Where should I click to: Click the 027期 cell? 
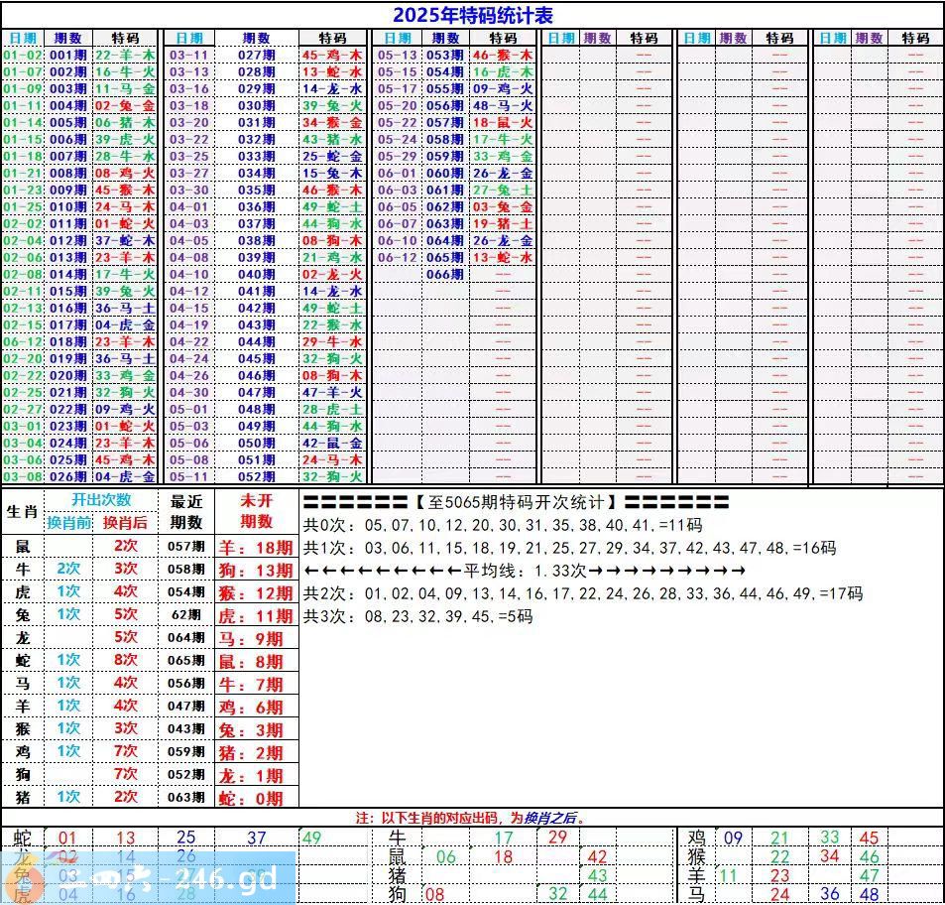pyautogui.click(x=256, y=56)
